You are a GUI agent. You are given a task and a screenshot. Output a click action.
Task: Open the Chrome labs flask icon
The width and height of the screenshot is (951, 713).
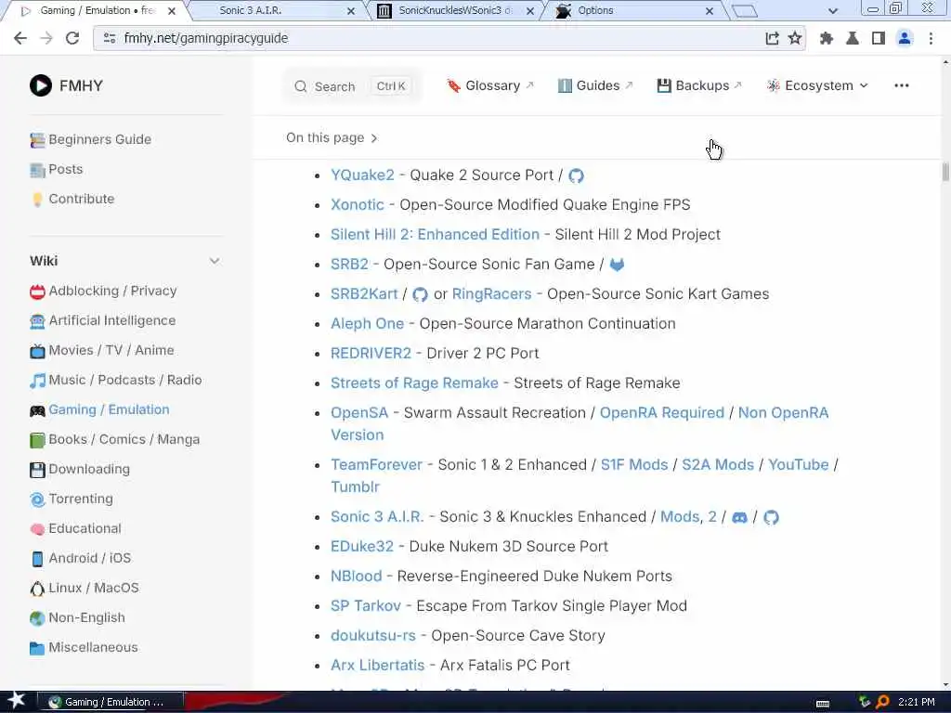[x=853, y=38]
